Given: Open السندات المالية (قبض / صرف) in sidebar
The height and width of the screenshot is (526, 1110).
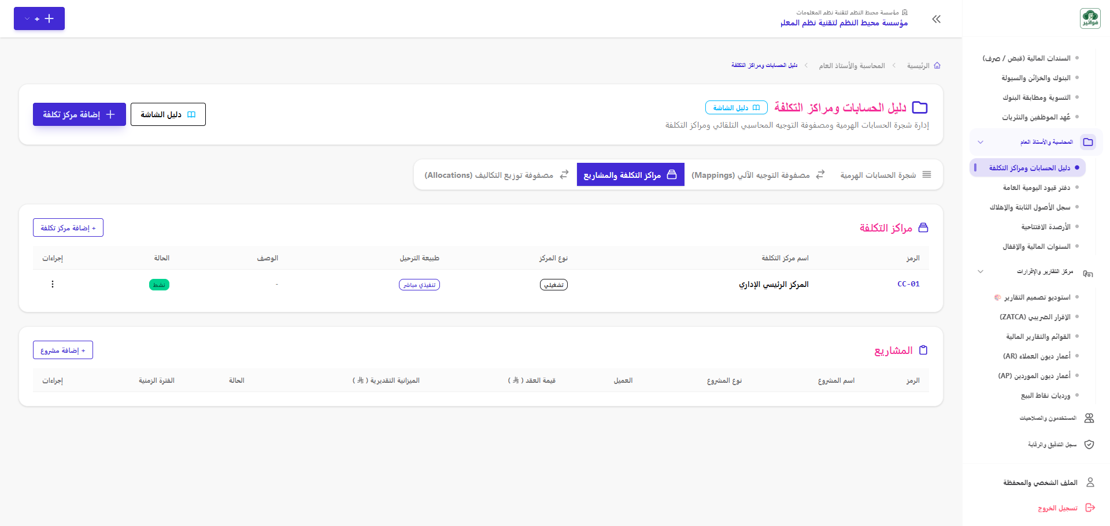Looking at the screenshot, I should (1026, 58).
